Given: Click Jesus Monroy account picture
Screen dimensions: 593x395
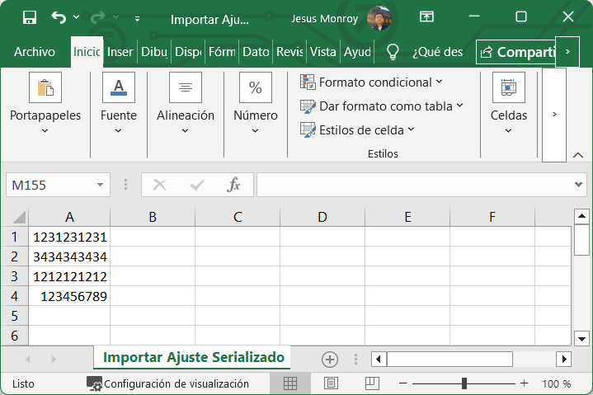Looking at the screenshot, I should 379,18.
